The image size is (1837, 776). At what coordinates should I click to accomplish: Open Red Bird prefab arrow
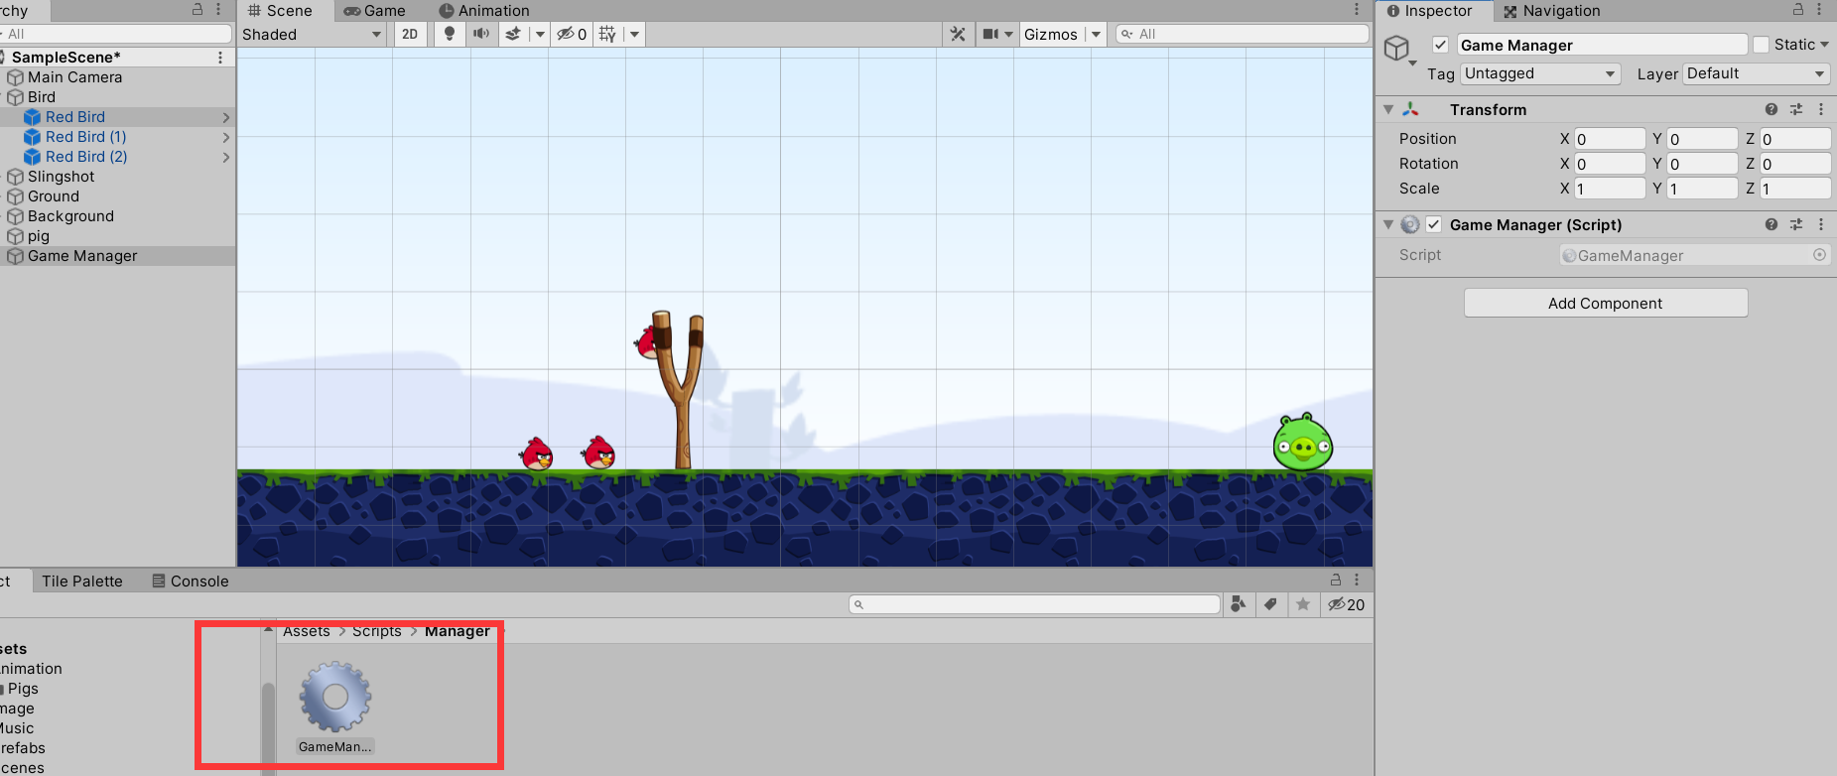pyautogui.click(x=226, y=117)
